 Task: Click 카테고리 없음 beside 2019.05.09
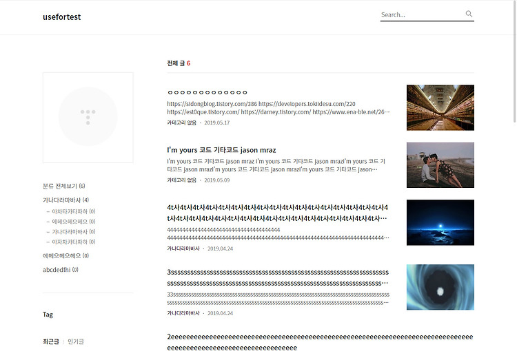click(182, 180)
